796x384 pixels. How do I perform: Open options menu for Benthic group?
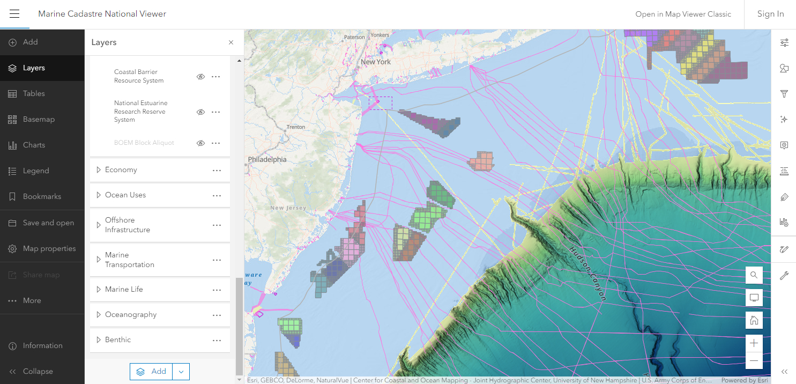pyautogui.click(x=217, y=341)
